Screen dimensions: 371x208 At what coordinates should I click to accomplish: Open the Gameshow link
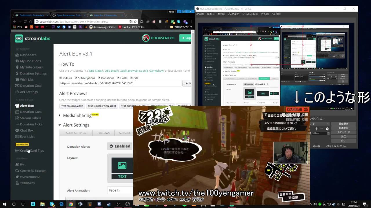point(156,70)
